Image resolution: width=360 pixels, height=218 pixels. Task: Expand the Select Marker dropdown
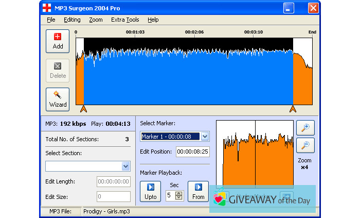tap(205, 136)
